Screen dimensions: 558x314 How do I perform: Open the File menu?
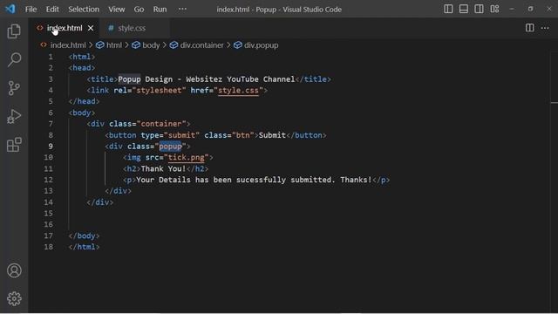coord(31,10)
